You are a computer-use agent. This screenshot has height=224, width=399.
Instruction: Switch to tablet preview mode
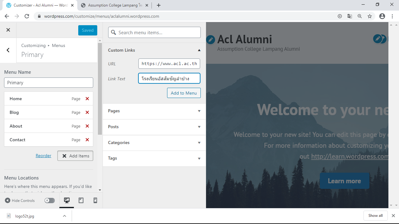pyautogui.click(x=81, y=200)
